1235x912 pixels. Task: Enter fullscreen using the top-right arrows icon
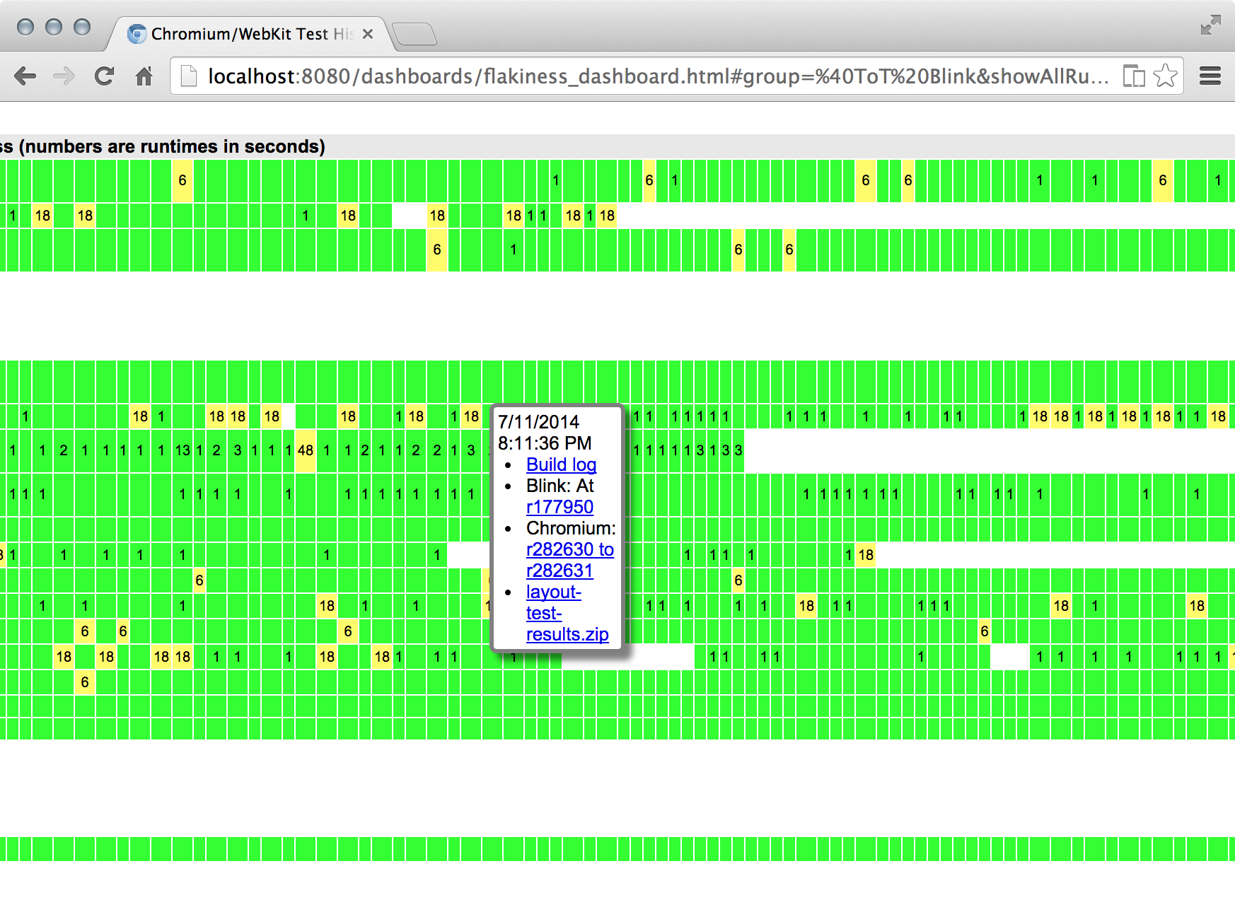pos(1210,25)
